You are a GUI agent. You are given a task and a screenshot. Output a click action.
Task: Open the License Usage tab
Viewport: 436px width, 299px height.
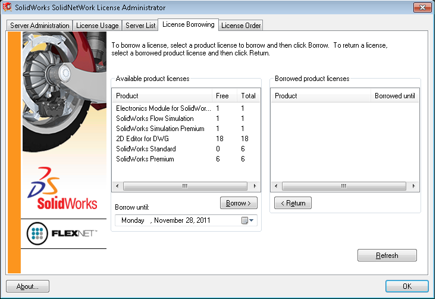(98, 26)
